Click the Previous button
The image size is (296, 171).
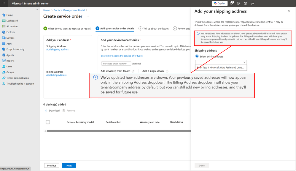click(52, 166)
